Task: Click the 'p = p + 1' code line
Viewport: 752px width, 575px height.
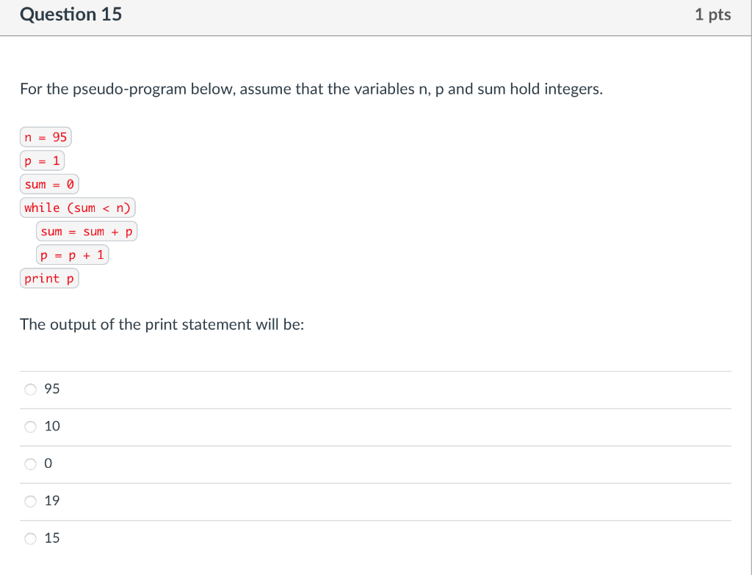Action: [72, 254]
